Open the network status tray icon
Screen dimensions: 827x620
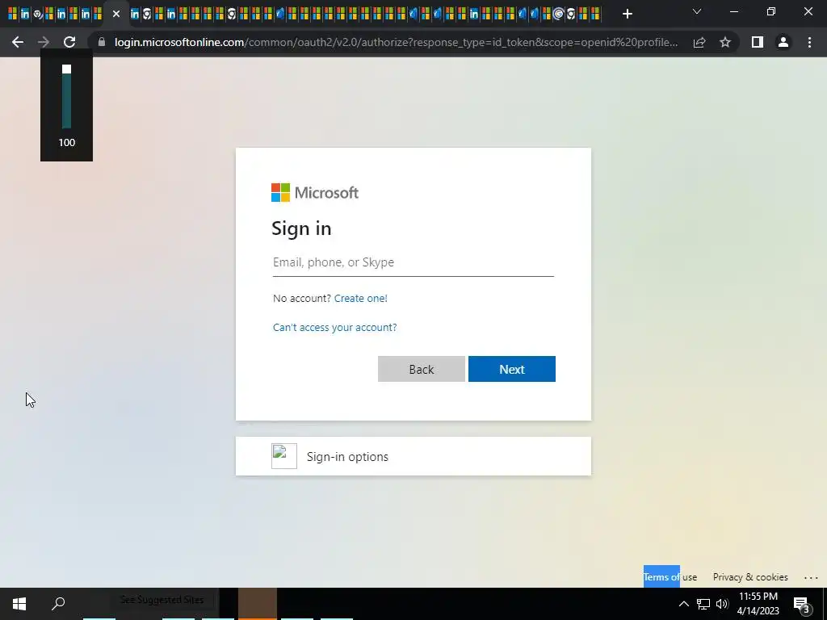point(703,604)
